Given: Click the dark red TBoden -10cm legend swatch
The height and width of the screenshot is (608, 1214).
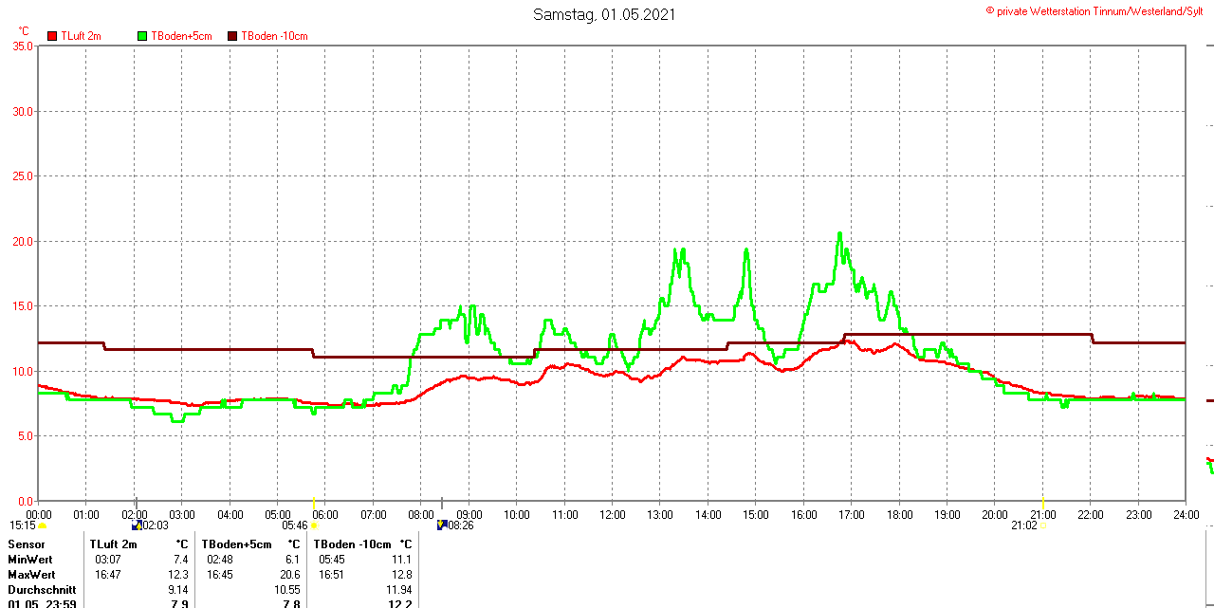Looking at the screenshot, I should click(x=232, y=36).
